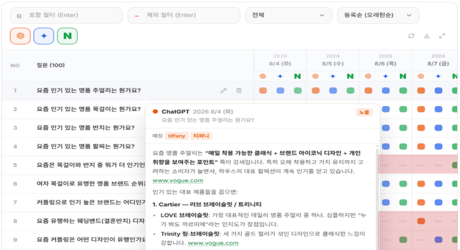Image resolution: width=460 pixels, height=250 pixels.
Task: Click Naver N column icon under 8/5 (수)
Action: click(350, 77)
